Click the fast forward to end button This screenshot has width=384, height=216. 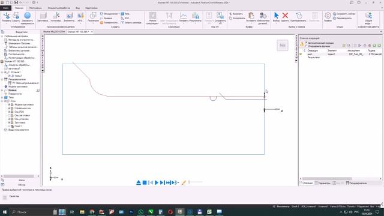[x=168, y=182]
